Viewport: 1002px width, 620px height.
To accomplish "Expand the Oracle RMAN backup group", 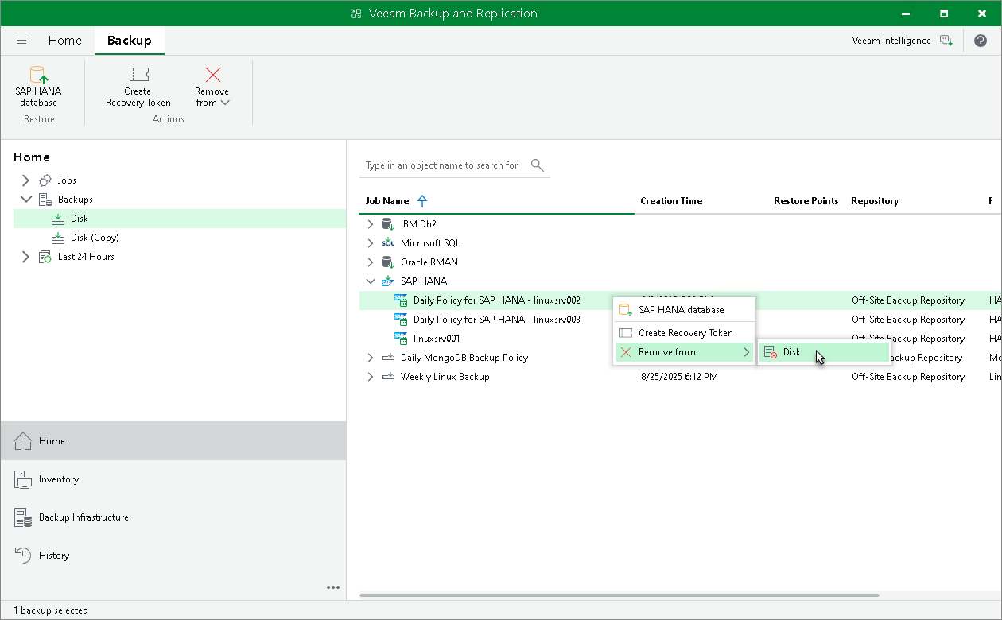I will pos(370,262).
